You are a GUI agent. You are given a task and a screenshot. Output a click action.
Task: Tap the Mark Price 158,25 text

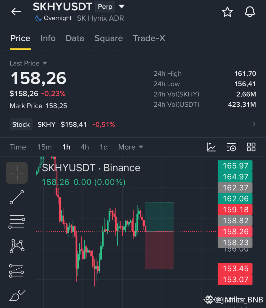pos(39,106)
